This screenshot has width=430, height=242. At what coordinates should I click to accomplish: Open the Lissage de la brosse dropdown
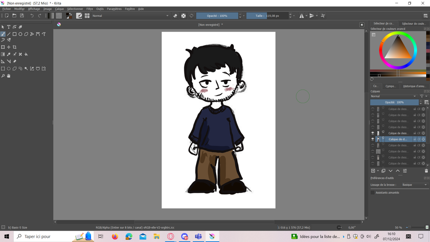click(x=414, y=185)
